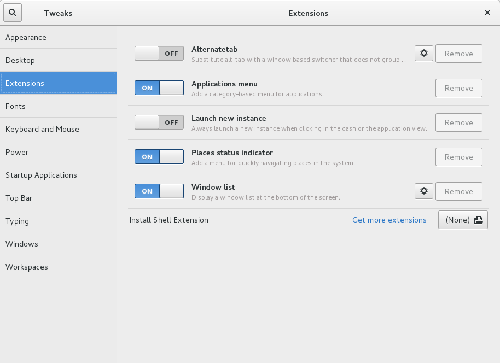This screenshot has width=500, height=363.
Task: Switch off the Window list extension
Action: tap(159, 191)
